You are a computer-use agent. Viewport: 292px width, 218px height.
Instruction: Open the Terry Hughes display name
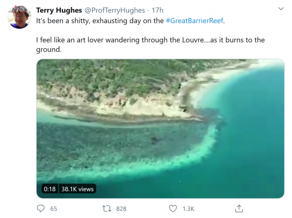pos(59,10)
